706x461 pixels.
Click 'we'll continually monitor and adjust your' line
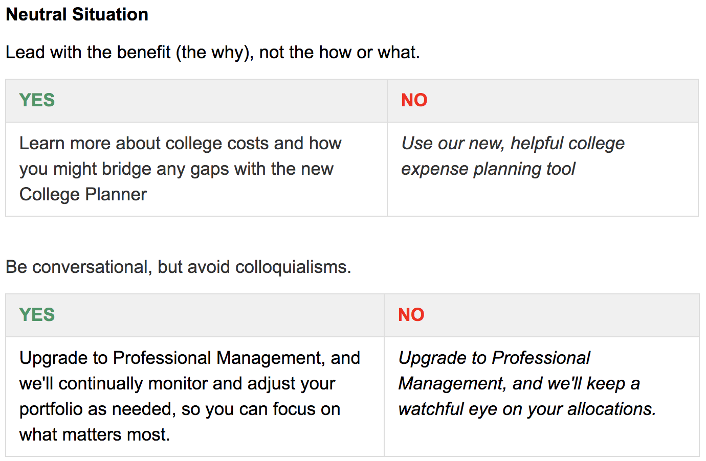point(177,383)
